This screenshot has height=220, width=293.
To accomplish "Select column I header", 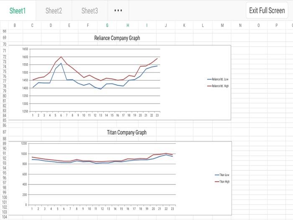I will tap(147, 25).
